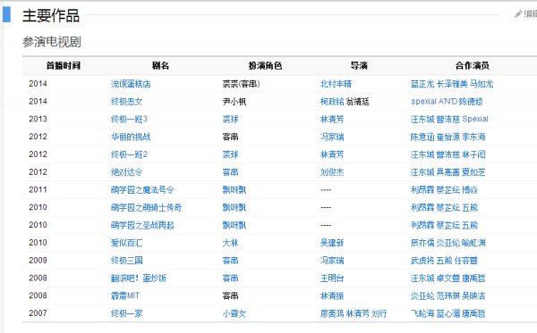537x333 pixels.
Task: Open co-actor 长泽雅美 link
Action: pos(452,84)
